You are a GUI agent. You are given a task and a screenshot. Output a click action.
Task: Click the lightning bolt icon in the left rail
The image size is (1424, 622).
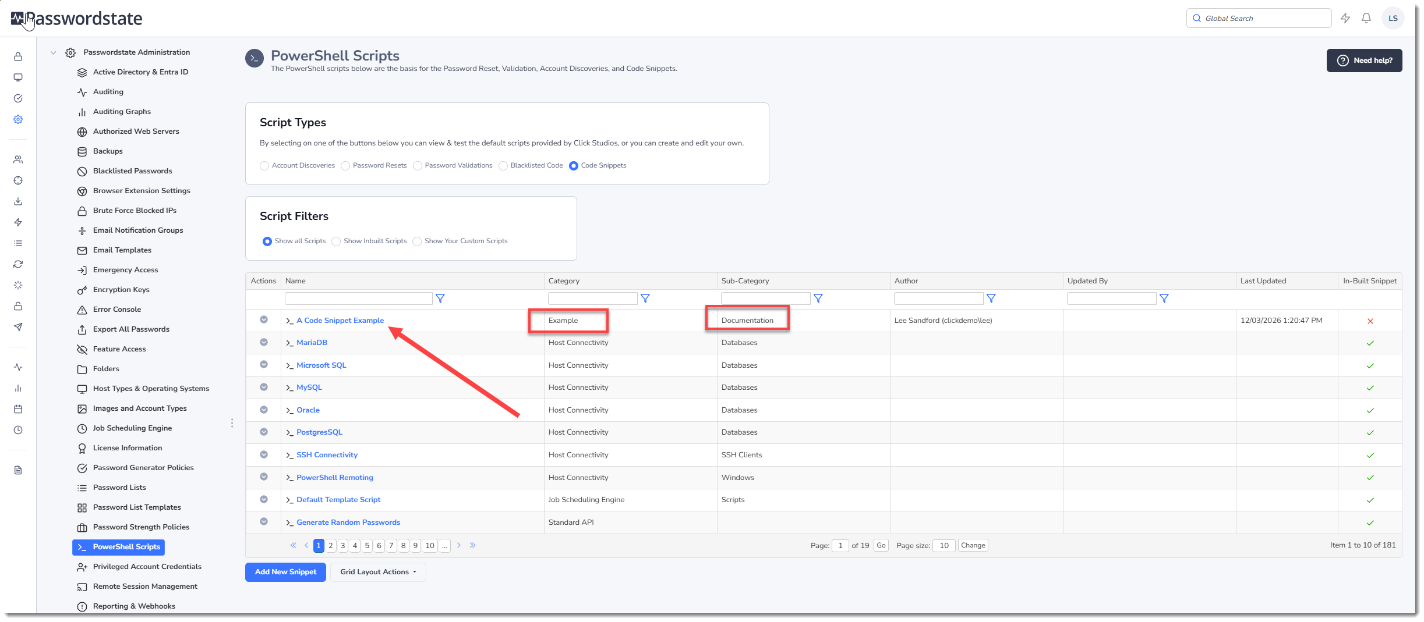(x=18, y=222)
